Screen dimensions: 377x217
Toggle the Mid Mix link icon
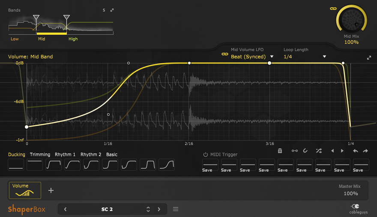[333, 9]
